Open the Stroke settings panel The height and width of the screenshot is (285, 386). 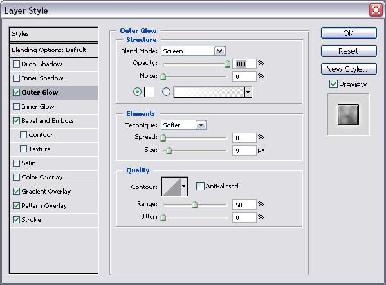(32, 220)
